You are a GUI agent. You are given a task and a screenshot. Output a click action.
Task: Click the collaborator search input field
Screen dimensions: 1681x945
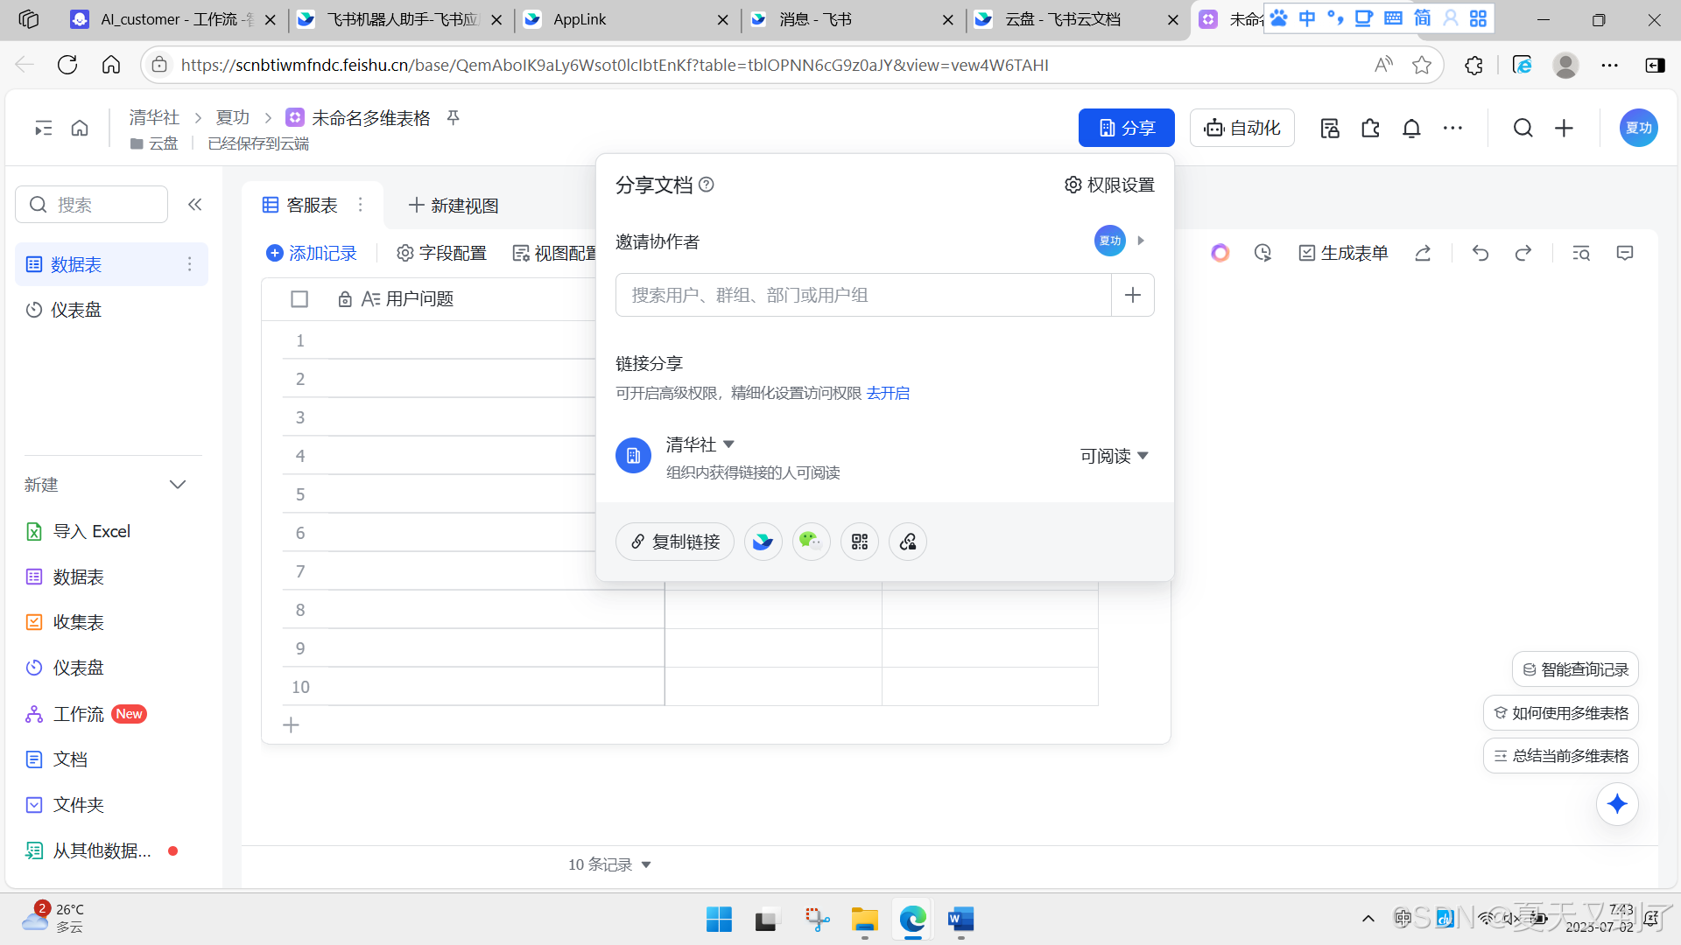862,295
